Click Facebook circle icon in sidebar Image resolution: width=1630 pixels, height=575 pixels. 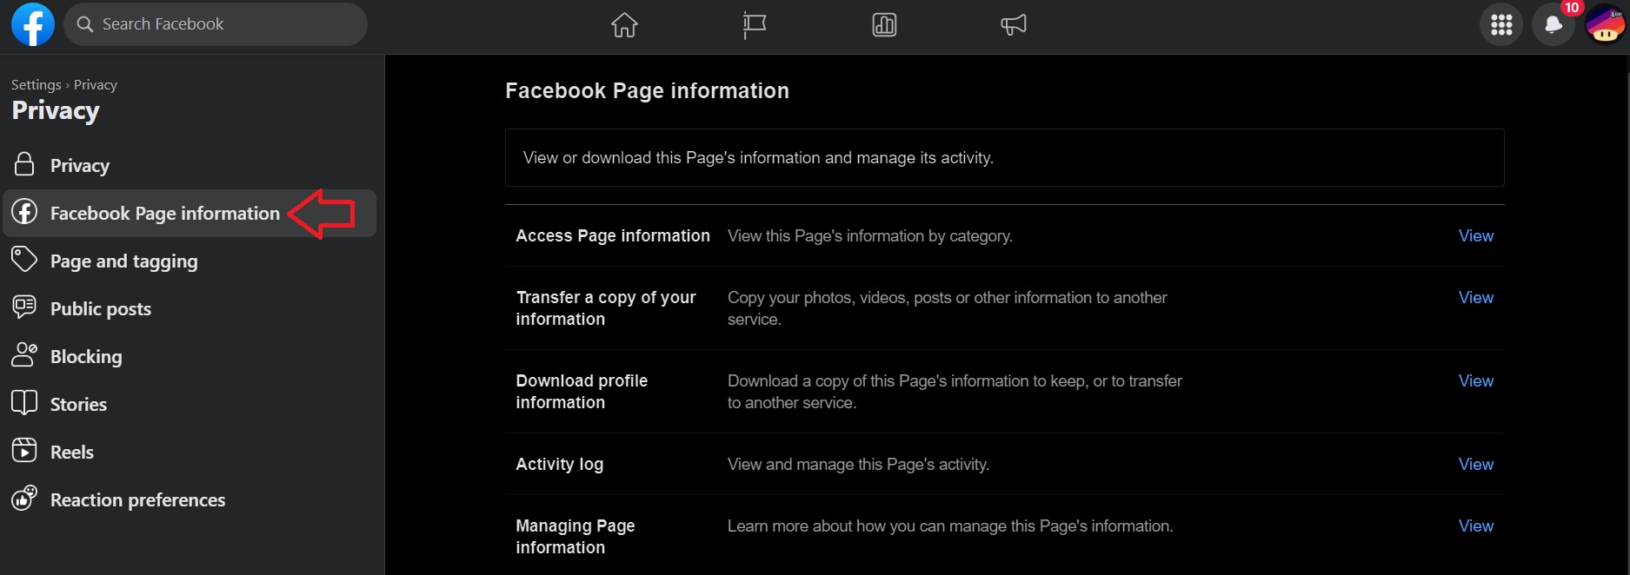point(24,212)
